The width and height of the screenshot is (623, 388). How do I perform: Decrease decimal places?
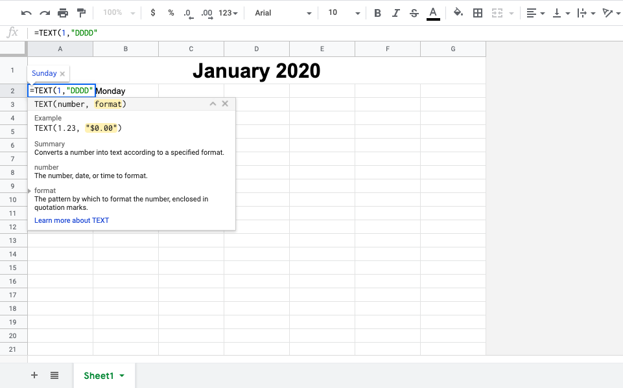click(x=188, y=12)
